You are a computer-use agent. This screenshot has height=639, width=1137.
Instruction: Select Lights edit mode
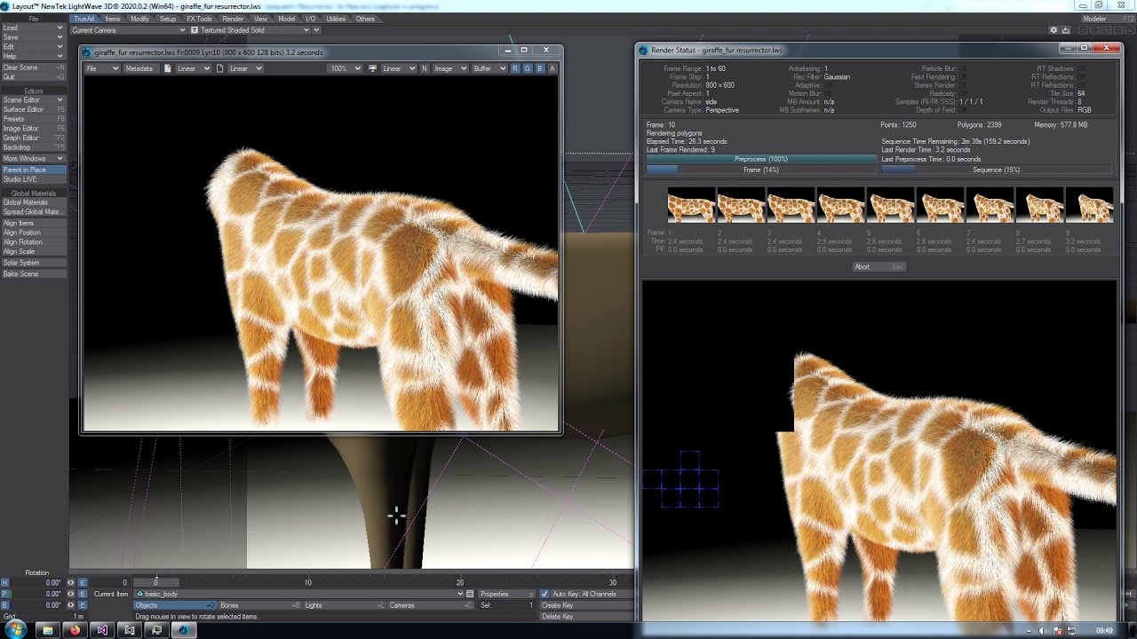coord(345,605)
